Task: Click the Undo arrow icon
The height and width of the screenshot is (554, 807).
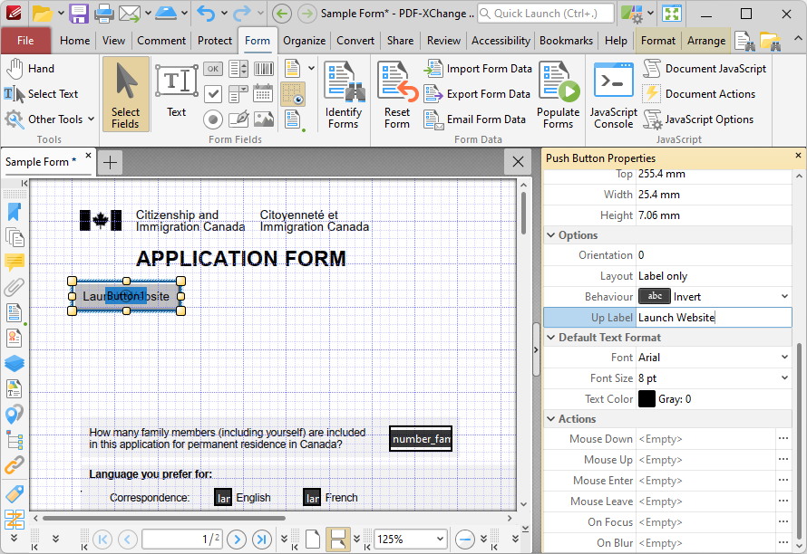Action: pyautogui.click(x=206, y=14)
